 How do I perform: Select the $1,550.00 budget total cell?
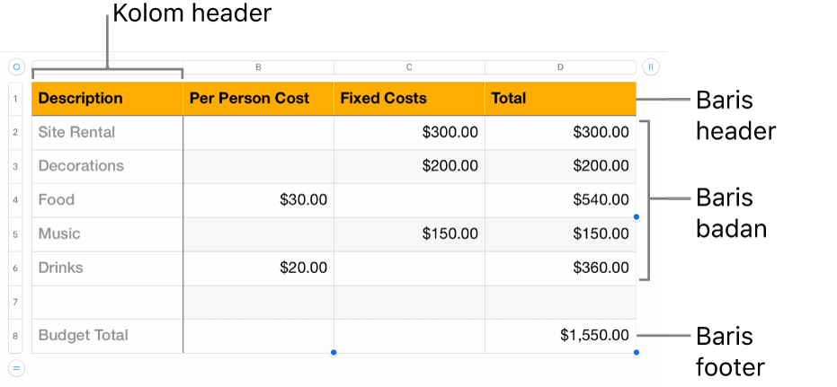[560, 336]
